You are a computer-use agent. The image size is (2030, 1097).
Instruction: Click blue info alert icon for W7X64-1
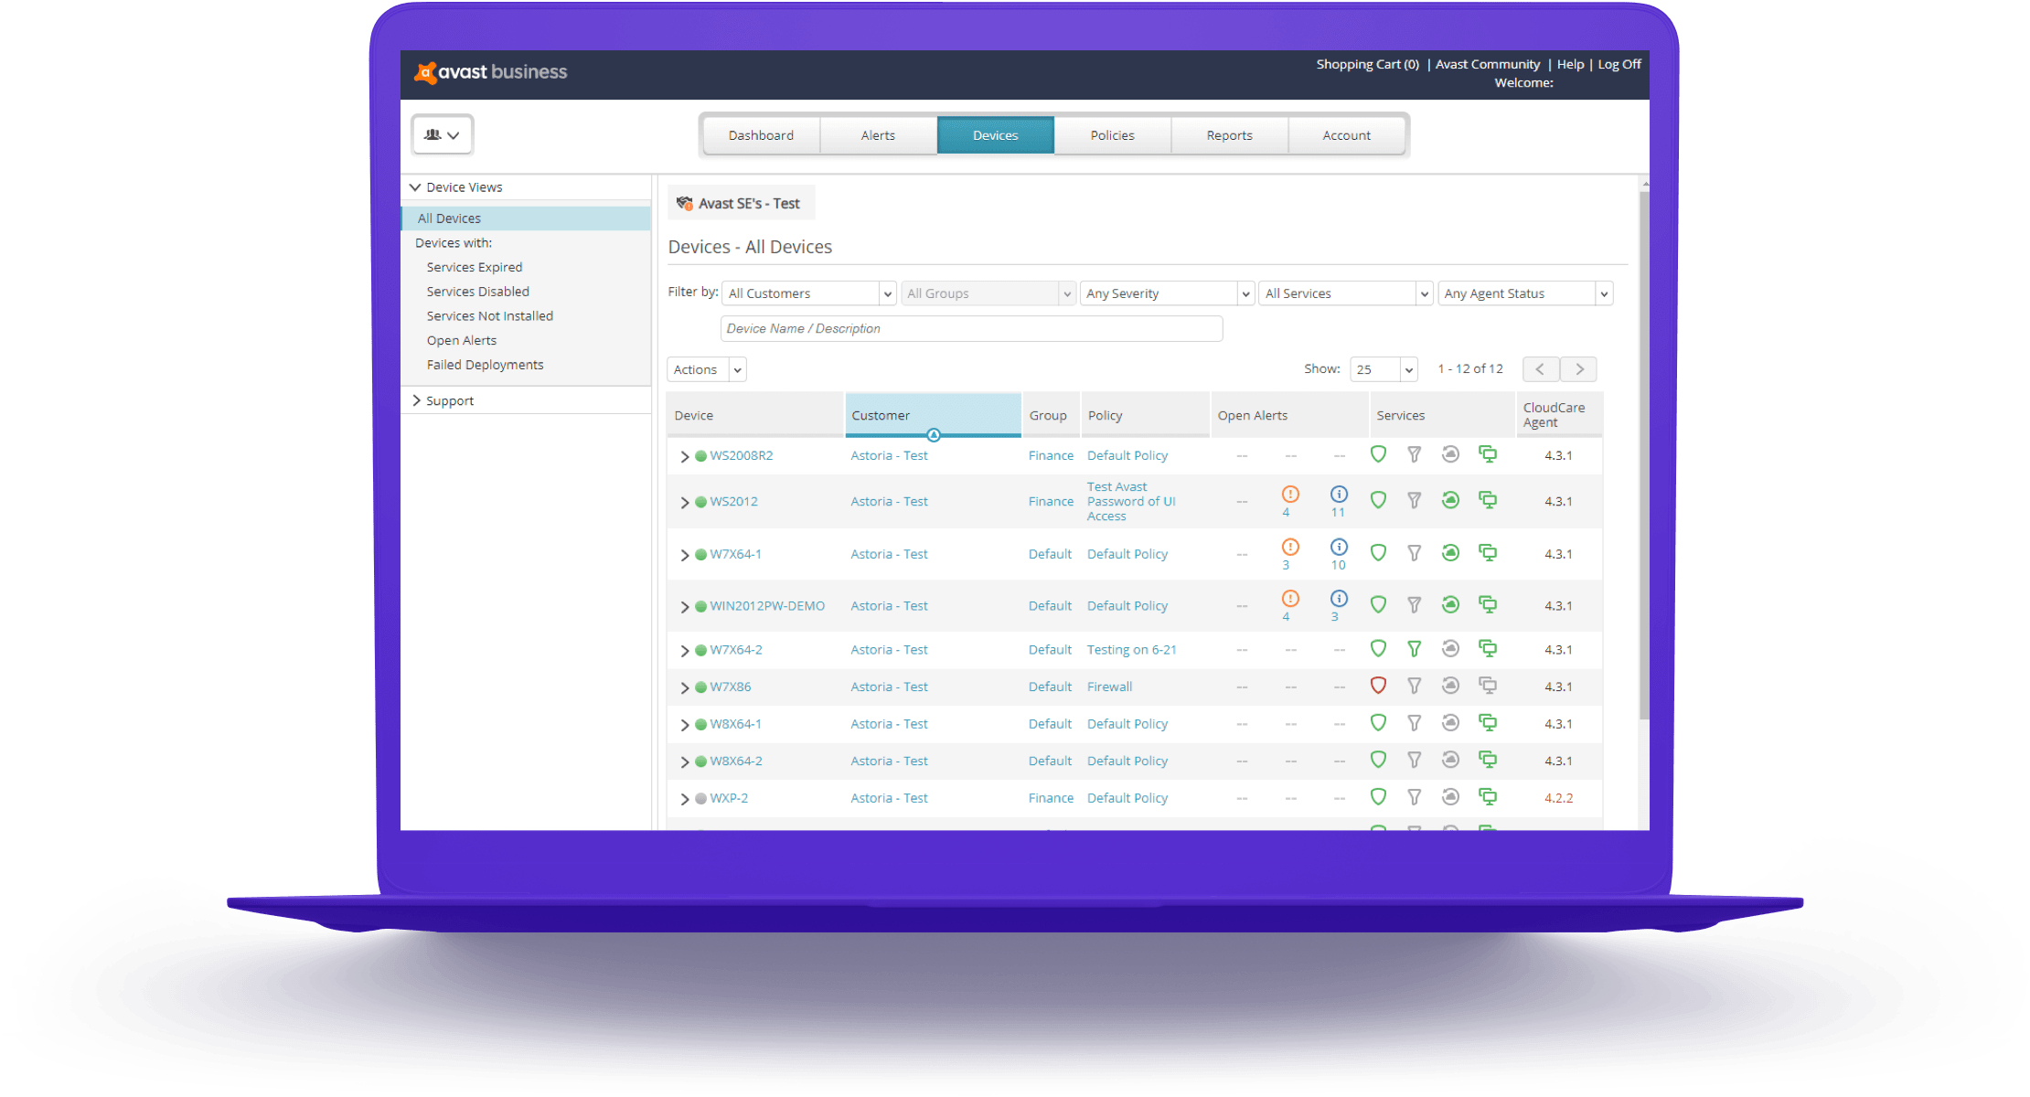pyautogui.click(x=1339, y=548)
